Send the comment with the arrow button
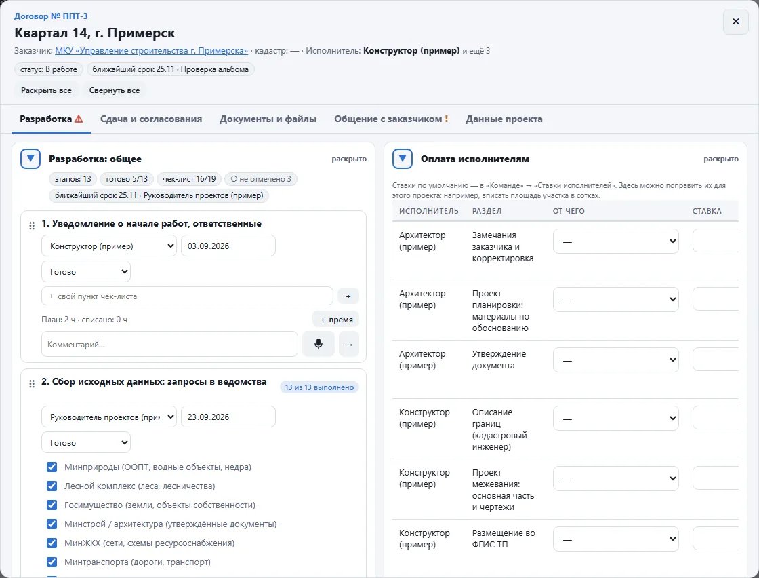 click(x=349, y=344)
